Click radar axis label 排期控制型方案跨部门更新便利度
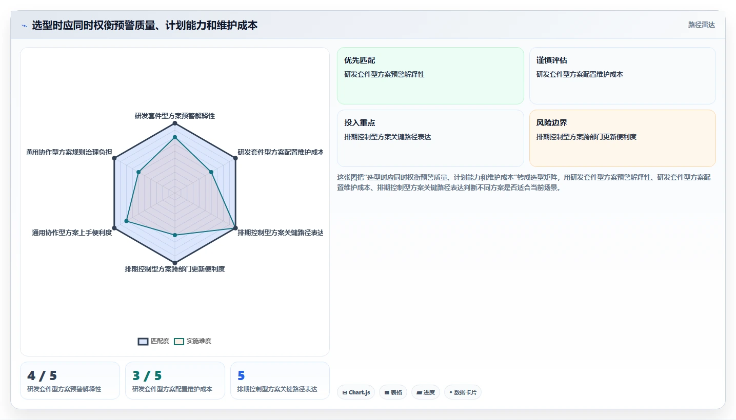 coord(175,269)
